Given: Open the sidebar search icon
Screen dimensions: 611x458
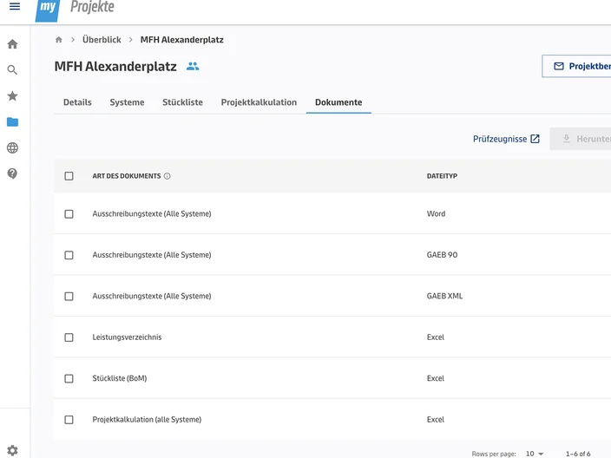Looking at the screenshot, I should click(x=12, y=70).
